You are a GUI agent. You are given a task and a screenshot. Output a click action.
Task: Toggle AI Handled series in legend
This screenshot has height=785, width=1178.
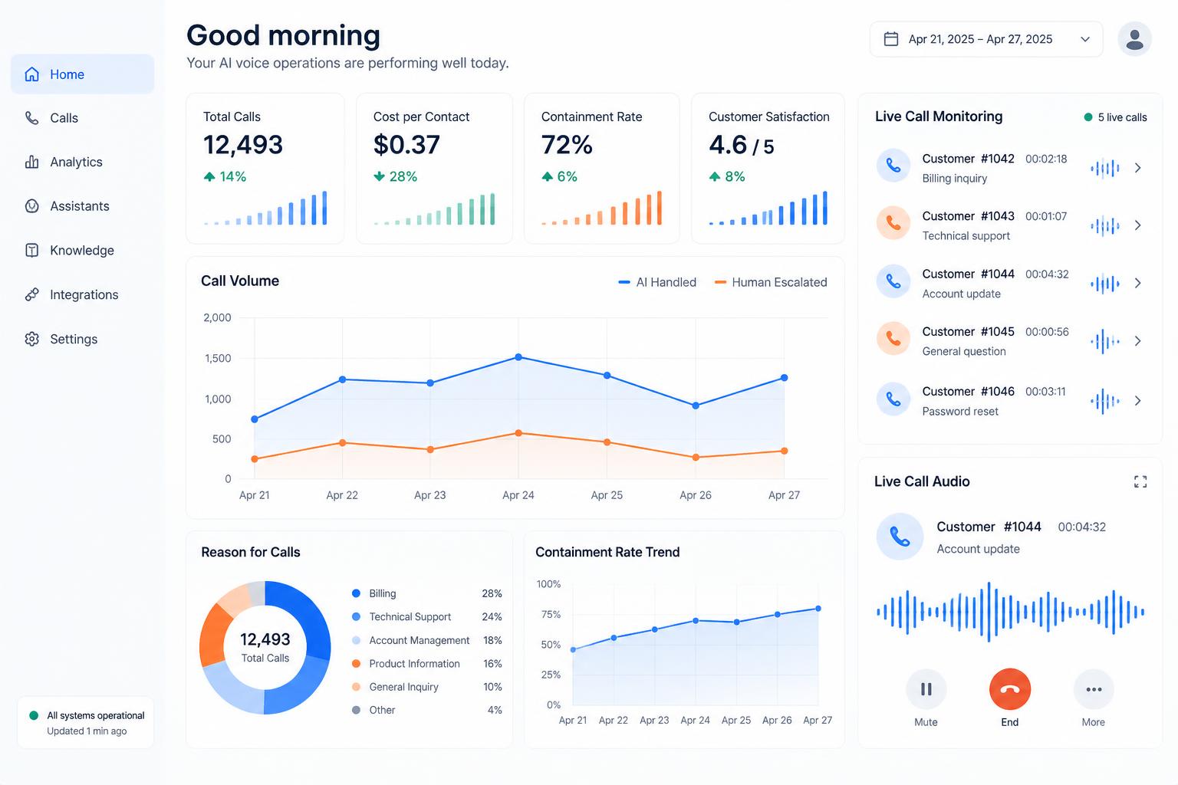[657, 282]
